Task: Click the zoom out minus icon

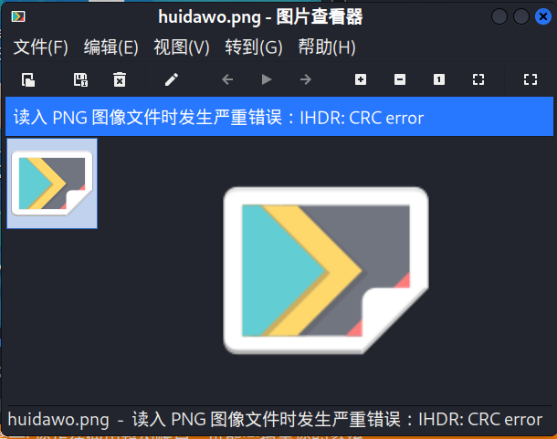Action: 400,79
